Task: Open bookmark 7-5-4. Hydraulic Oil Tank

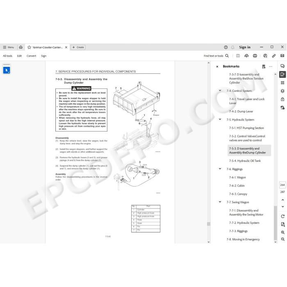Action: tap(245, 161)
